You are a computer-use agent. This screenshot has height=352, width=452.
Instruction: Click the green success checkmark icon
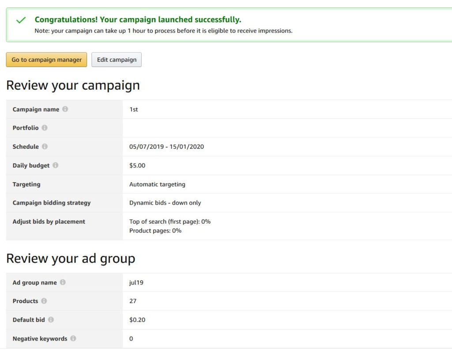point(21,20)
